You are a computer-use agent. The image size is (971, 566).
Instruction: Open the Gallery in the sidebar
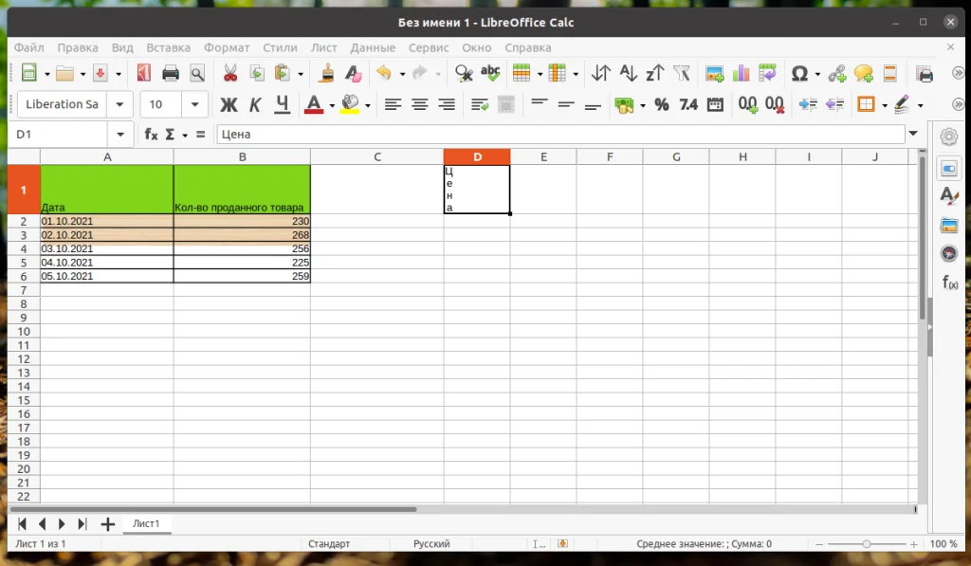[x=949, y=226]
